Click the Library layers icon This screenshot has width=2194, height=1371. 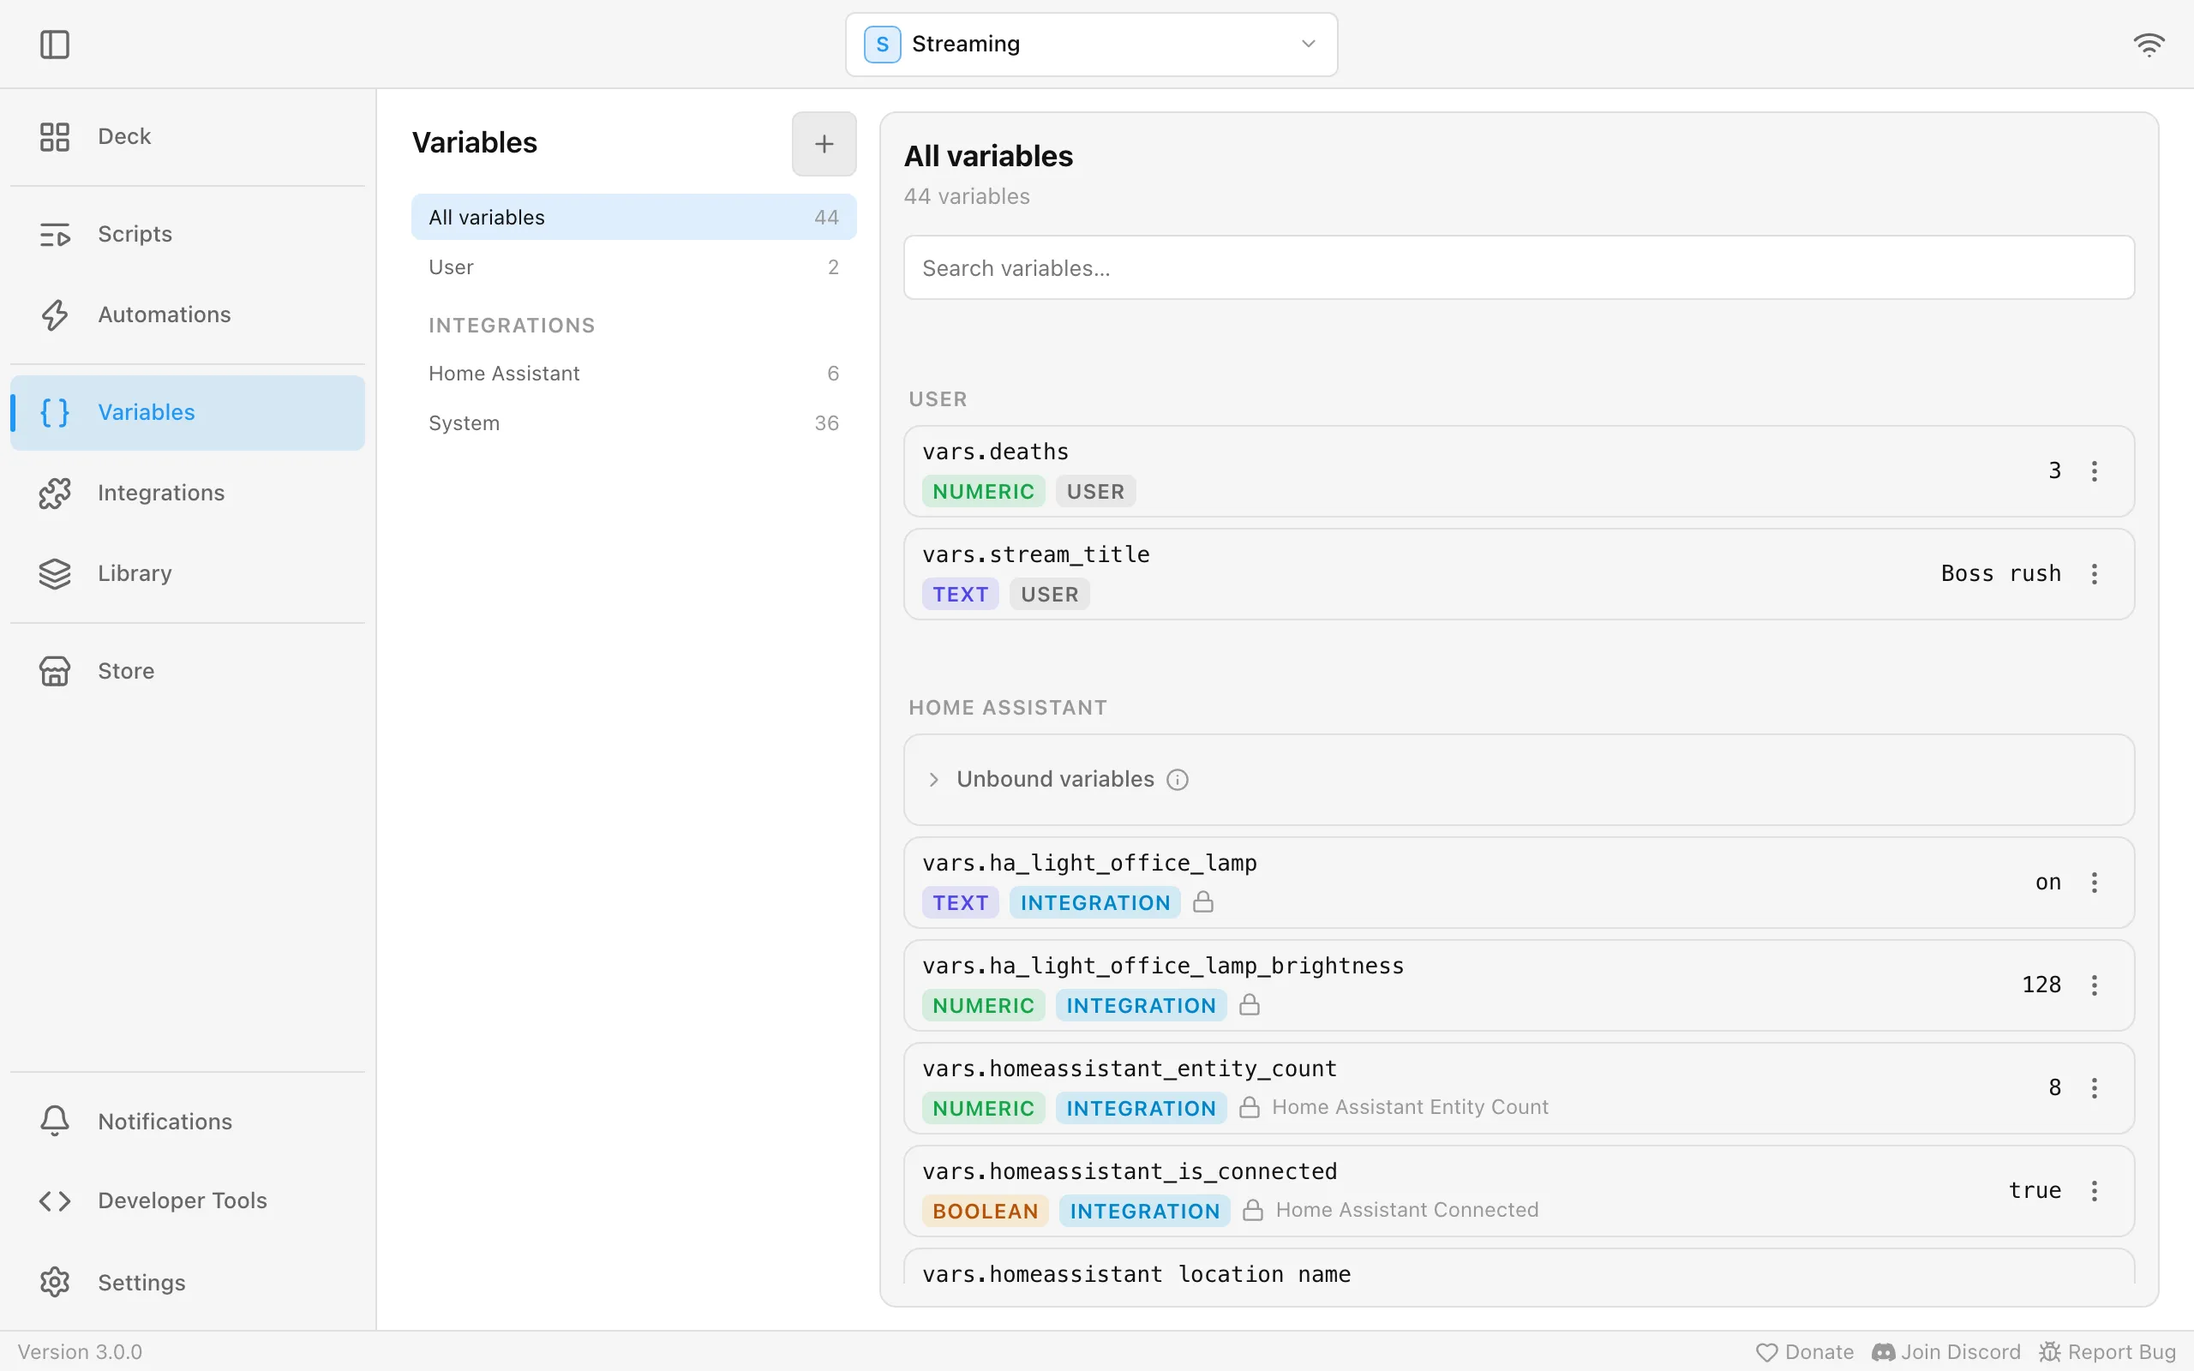coord(54,574)
